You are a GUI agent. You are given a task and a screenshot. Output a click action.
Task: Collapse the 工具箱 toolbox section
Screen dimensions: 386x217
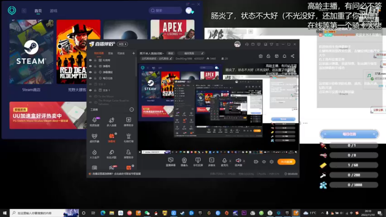point(132,109)
